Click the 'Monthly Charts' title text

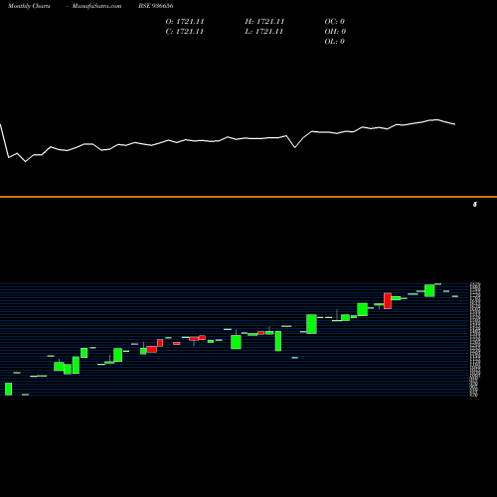pyautogui.click(x=29, y=6)
